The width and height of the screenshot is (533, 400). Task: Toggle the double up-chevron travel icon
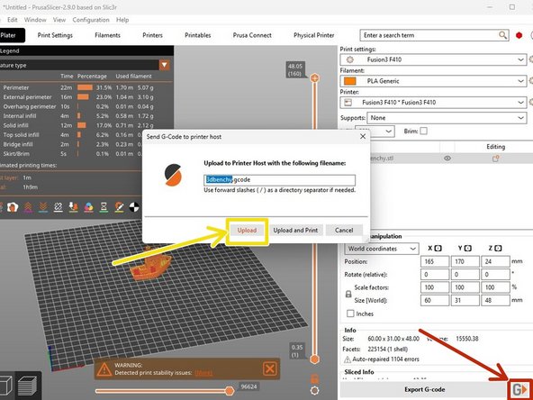(x=28, y=207)
